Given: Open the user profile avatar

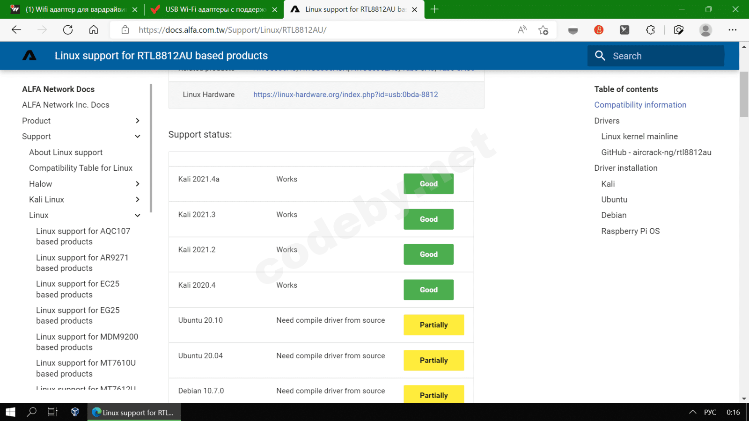Looking at the screenshot, I should point(705,30).
